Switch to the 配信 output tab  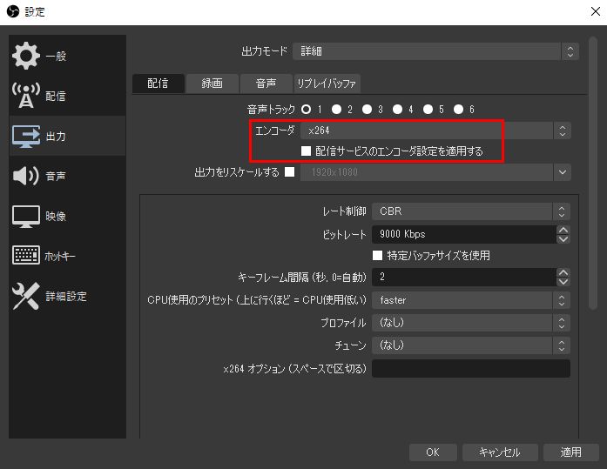pos(158,84)
